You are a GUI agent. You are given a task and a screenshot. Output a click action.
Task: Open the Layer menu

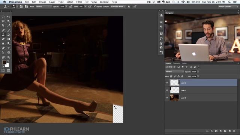point(52,2)
